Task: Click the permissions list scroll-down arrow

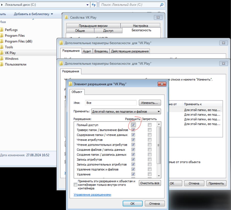Action: click(159, 176)
